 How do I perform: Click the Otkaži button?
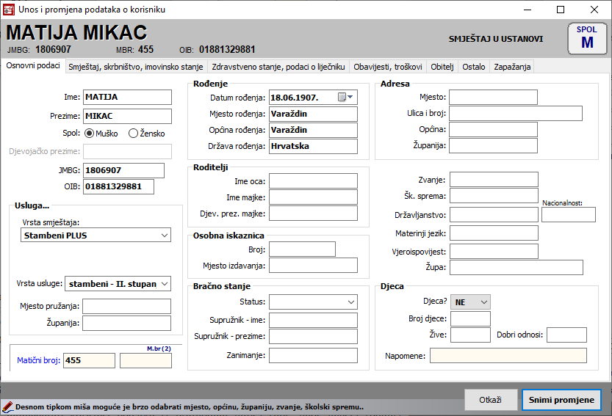[x=490, y=400]
